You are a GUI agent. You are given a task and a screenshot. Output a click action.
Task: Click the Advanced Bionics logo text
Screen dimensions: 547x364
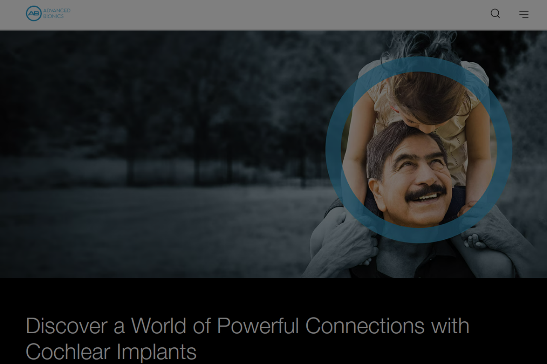[x=57, y=13]
